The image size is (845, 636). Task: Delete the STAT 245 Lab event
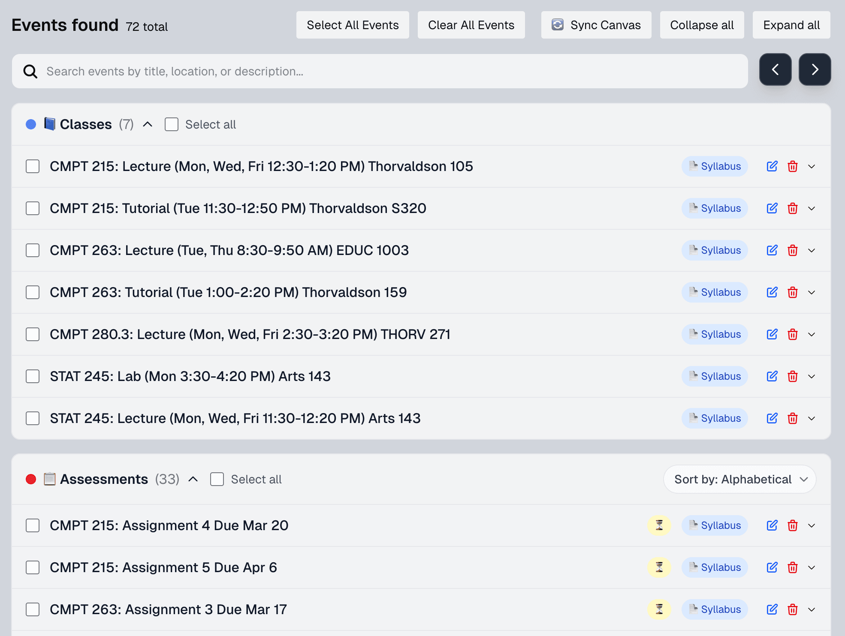coord(793,376)
